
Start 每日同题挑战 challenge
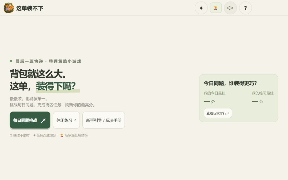(30, 120)
